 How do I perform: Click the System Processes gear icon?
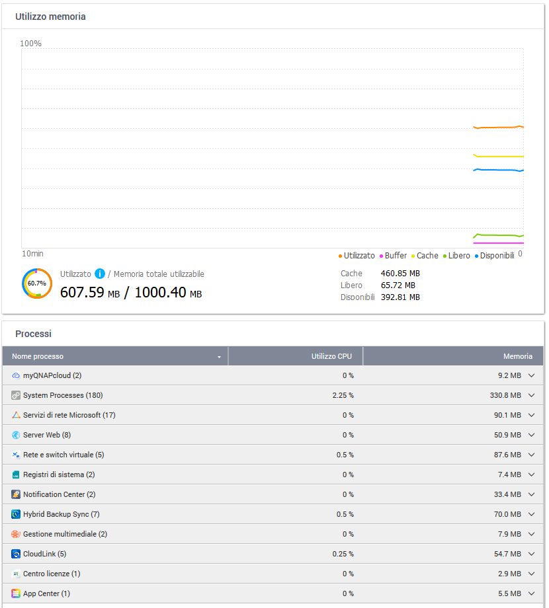[16, 395]
